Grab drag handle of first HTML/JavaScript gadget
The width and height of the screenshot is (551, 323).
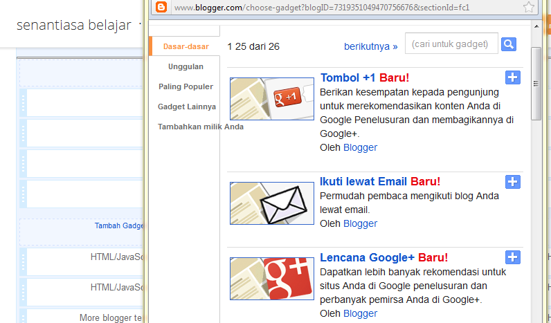point(24,261)
